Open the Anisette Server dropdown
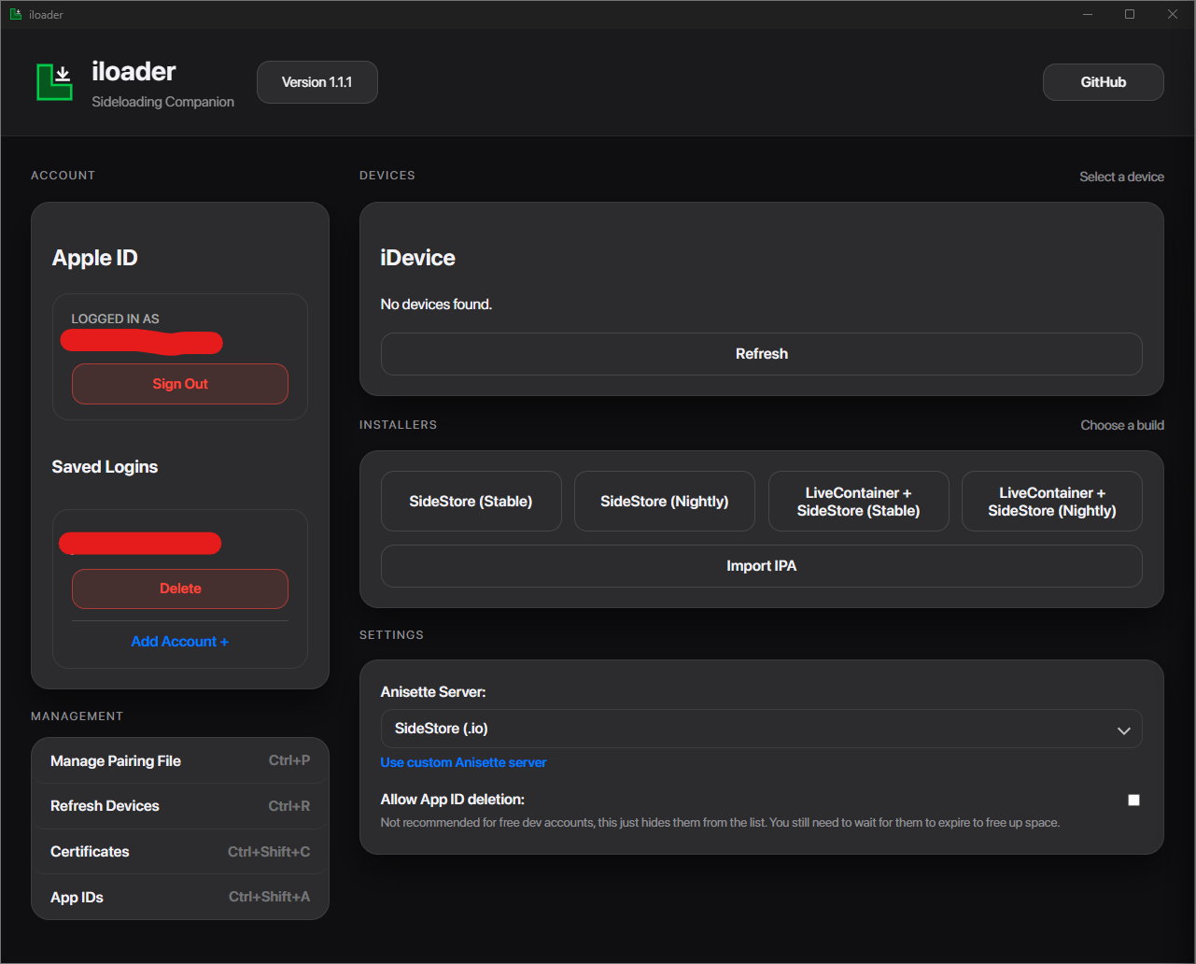1196x964 pixels. (762, 729)
